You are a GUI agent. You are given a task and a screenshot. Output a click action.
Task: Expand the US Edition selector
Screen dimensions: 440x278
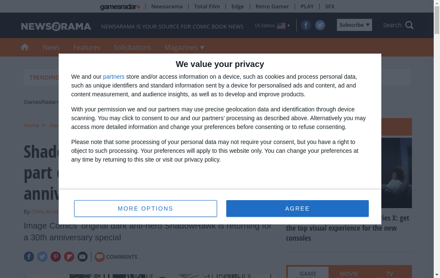pos(272,26)
